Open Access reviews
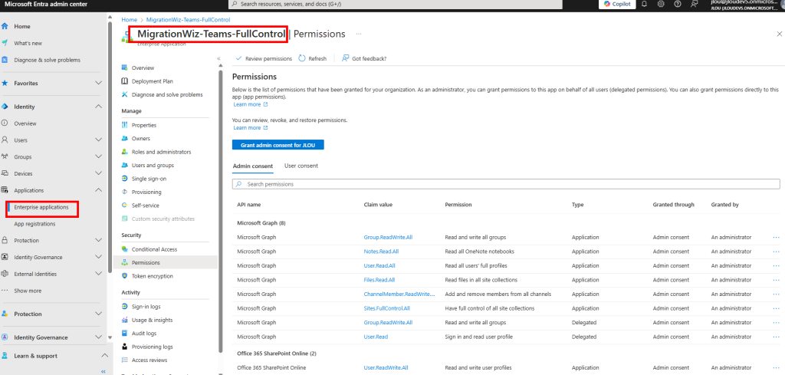The height and width of the screenshot is (375, 785). click(149, 360)
